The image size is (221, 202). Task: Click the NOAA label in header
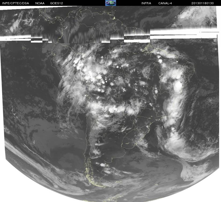coord(40,3)
